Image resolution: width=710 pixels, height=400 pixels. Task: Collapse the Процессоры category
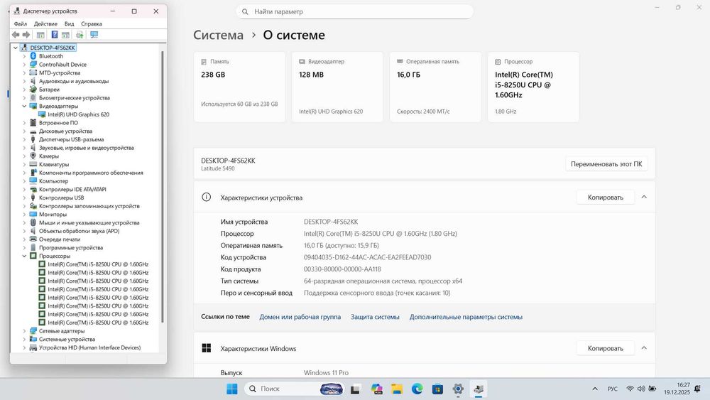(24, 256)
